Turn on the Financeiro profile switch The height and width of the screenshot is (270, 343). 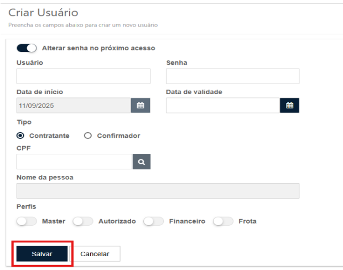tap(153, 221)
